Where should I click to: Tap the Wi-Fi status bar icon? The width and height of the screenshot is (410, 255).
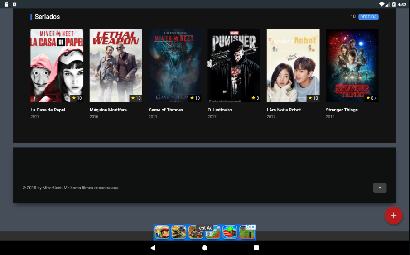click(x=382, y=5)
